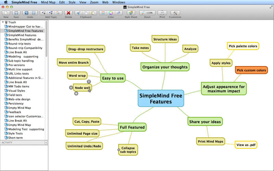Open the View menu
The width and height of the screenshot is (274, 171).
83,2
